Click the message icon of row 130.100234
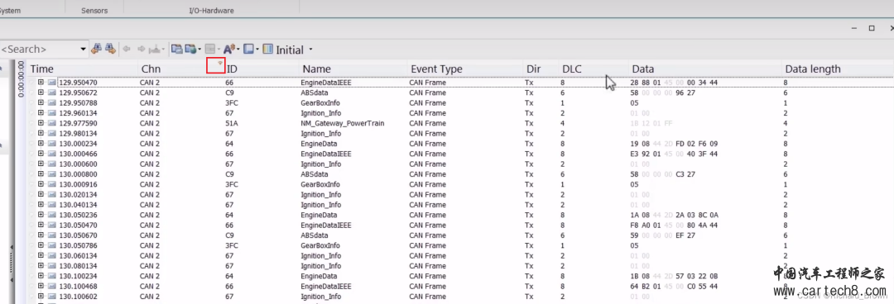Viewport: 894px width, 304px height. click(52, 276)
